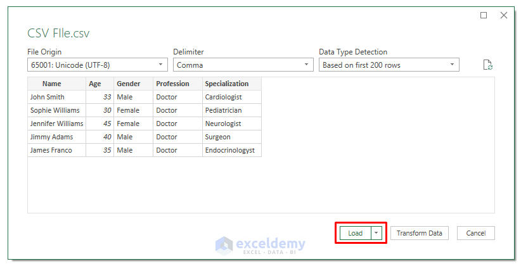Select the Age column header
521x266 pixels.
coord(100,84)
